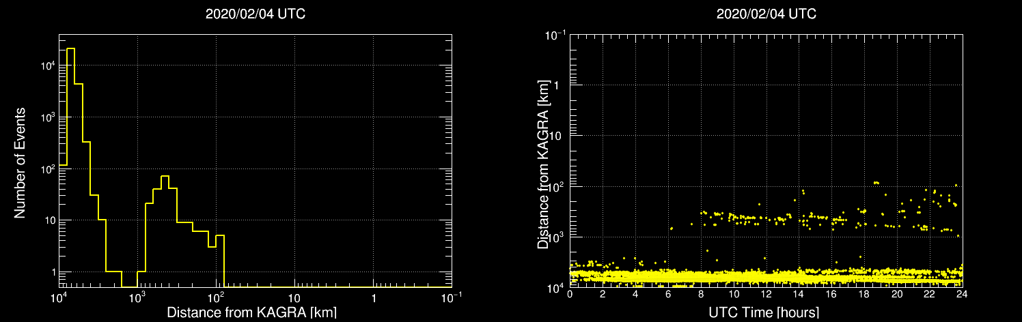Image resolution: width=1022 pixels, height=322 pixels.
Task: Click hour tick "4" on UTC time axis
Action: coord(635,294)
